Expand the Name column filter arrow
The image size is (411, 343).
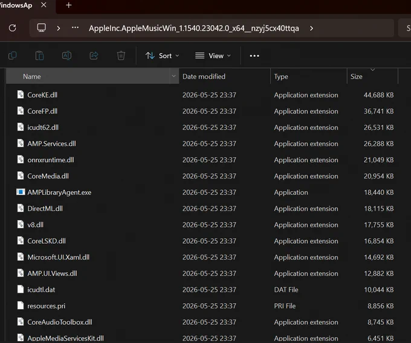tap(173, 76)
